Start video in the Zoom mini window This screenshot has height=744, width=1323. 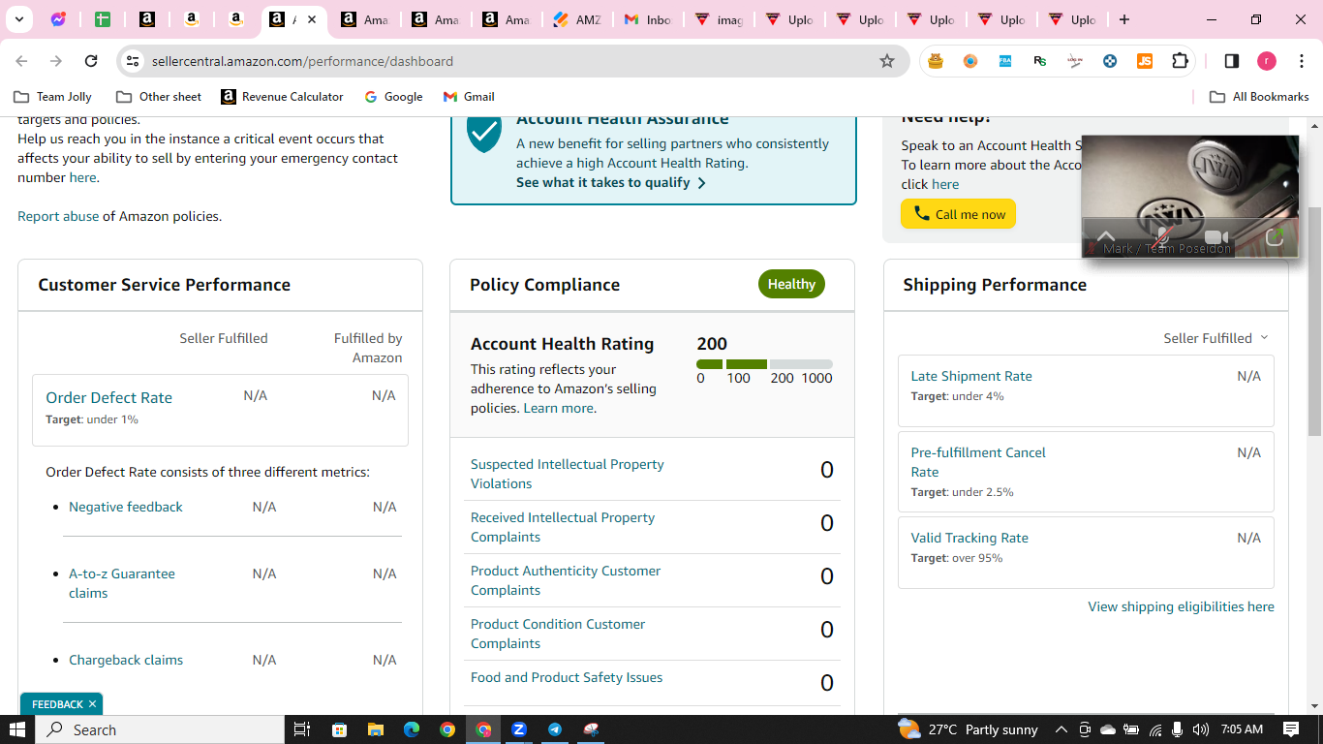pos(1216,237)
